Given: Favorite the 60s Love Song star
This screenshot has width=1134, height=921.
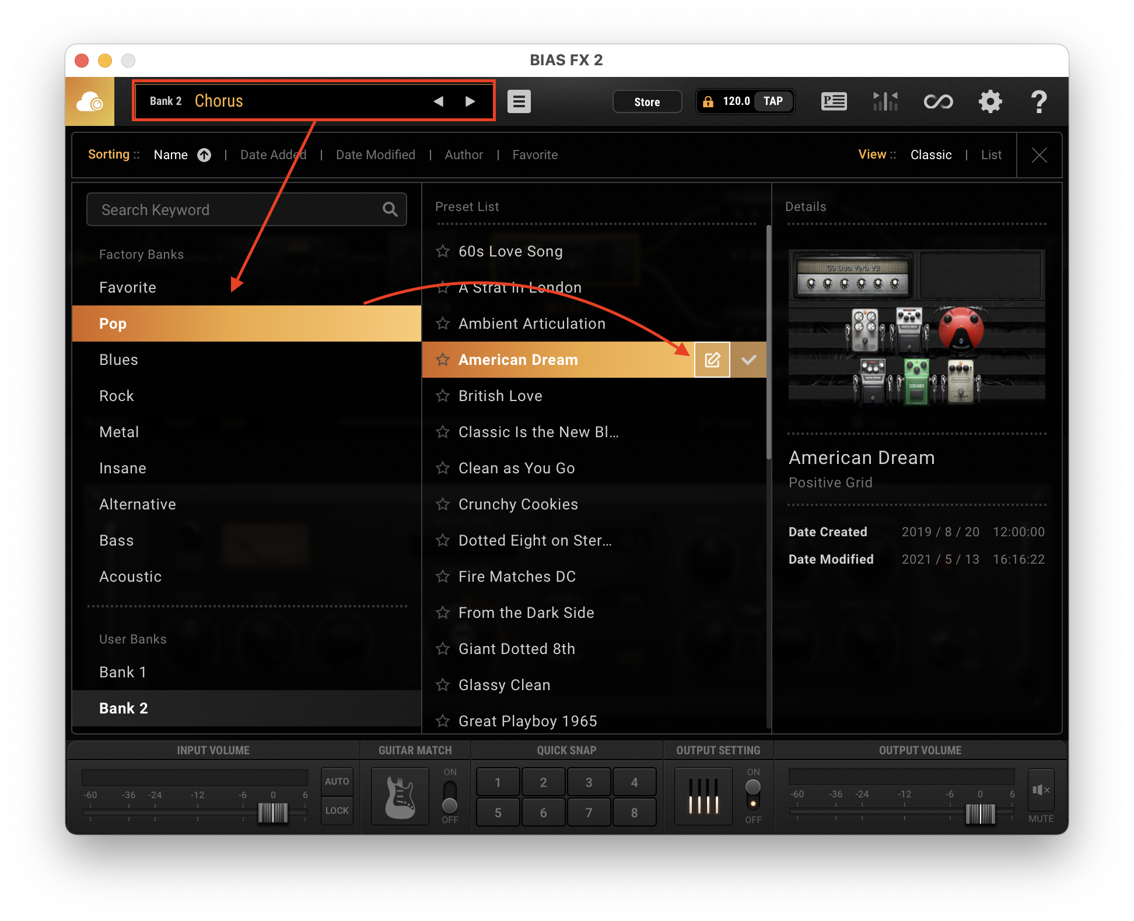Looking at the screenshot, I should pos(443,251).
